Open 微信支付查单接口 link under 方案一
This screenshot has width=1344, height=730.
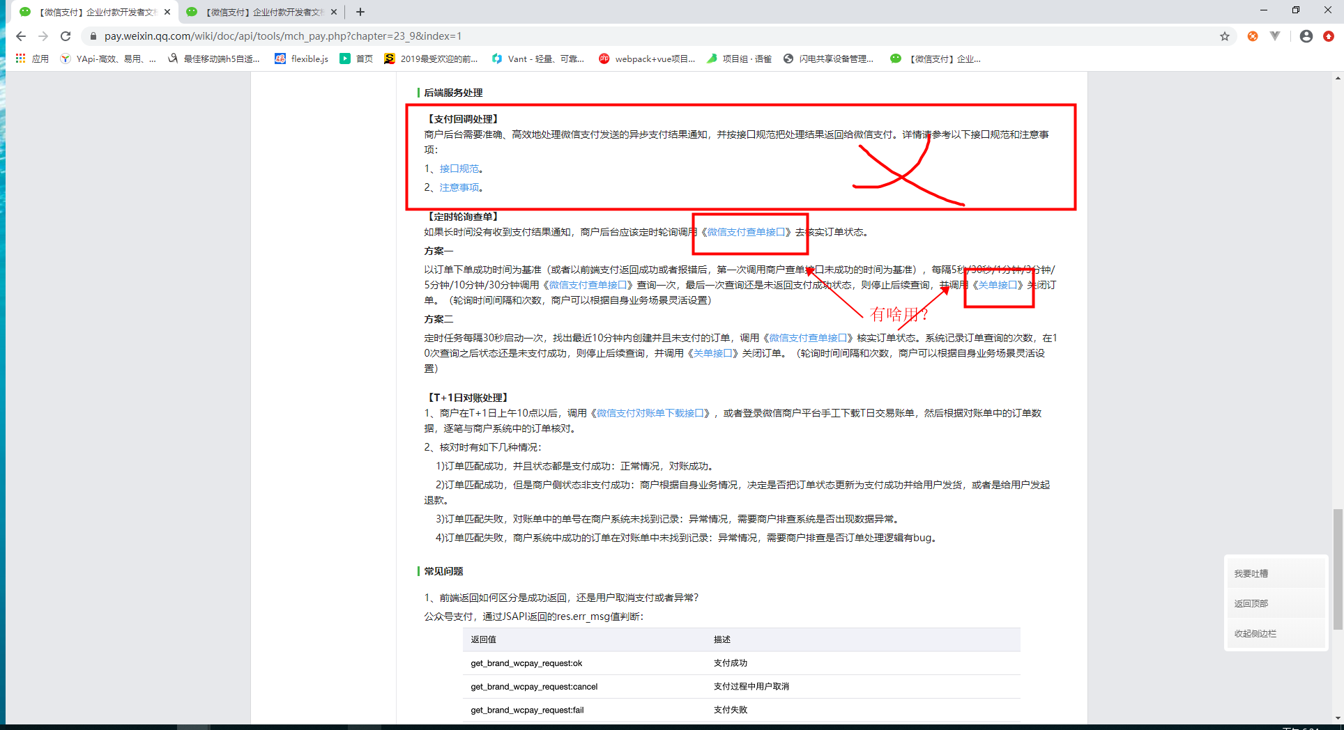(x=588, y=285)
